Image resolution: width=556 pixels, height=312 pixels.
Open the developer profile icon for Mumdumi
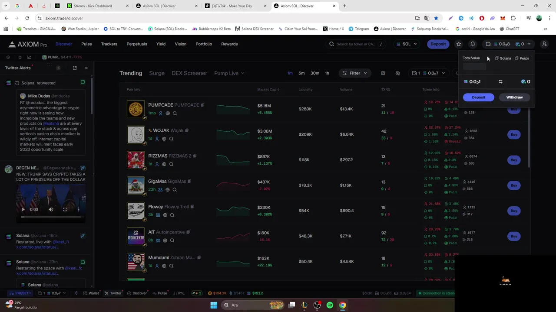point(157,266)
